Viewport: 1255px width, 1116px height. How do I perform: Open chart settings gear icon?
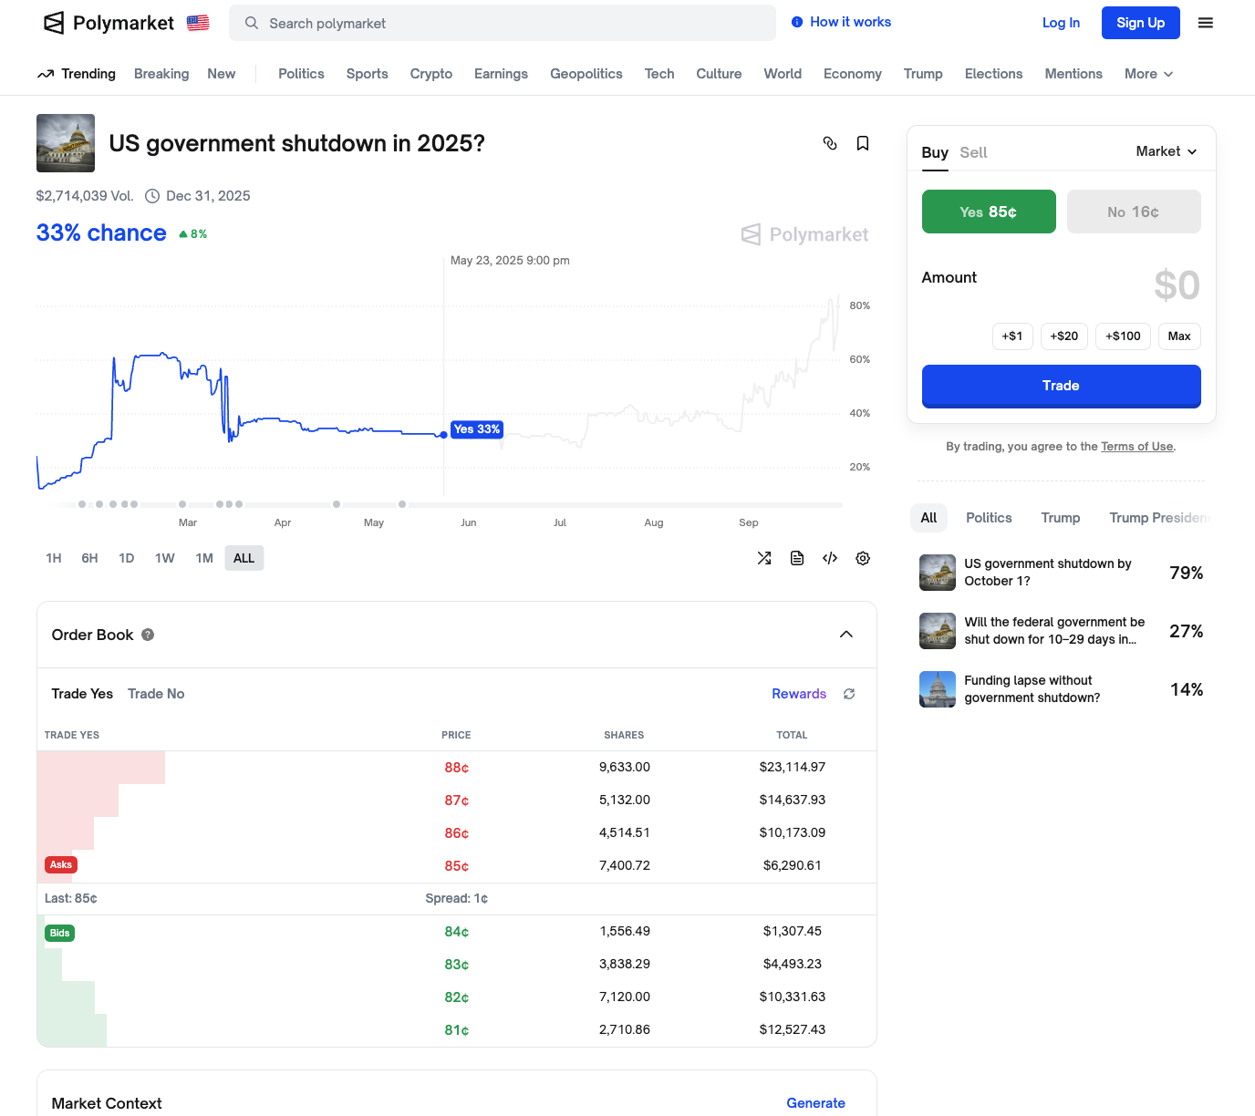863,558
